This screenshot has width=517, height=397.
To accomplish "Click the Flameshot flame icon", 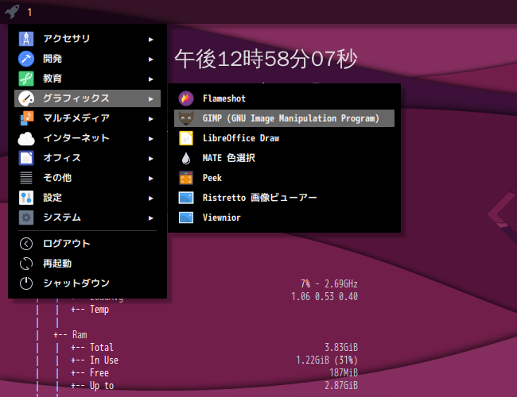I will pos(186,98).
